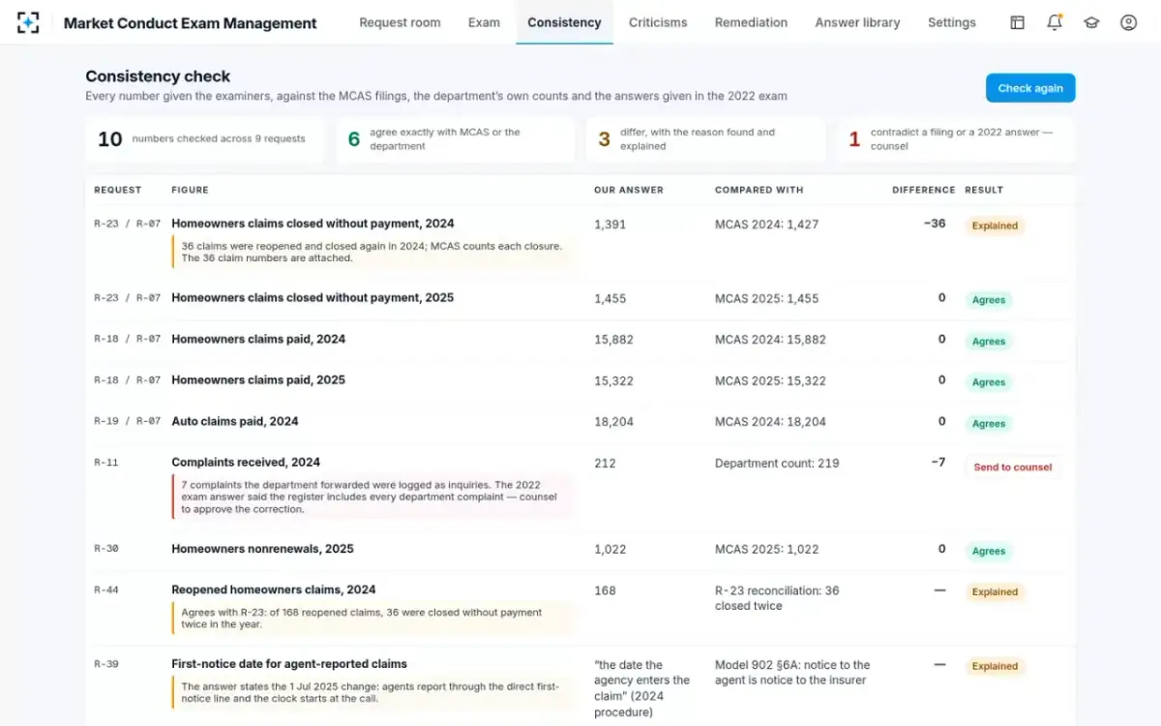Click the note about 7 forwarded complaints
This screenshot has height=726, width=1161.
coord(373,497)
